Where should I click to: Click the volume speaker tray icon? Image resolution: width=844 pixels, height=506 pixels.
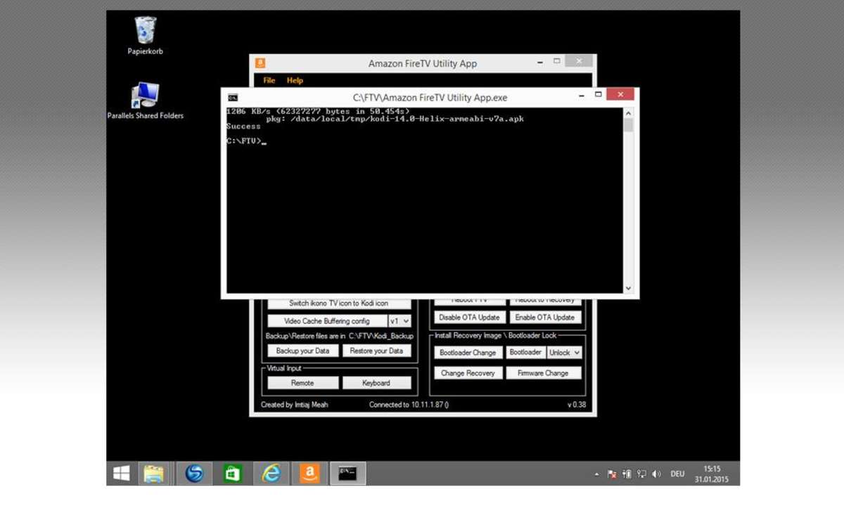pyautogui.click(x=656, y=474)
